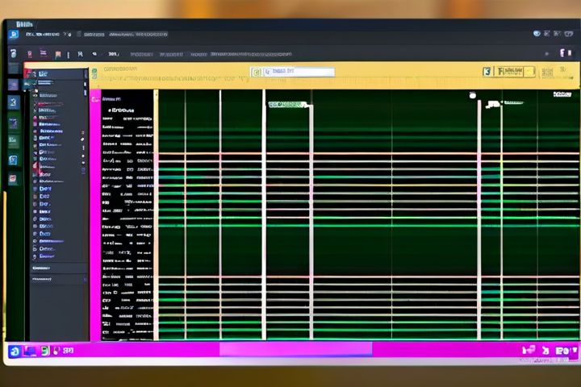Select the orange flag icon in the toolbar
This screenshot has height=387, width=581.
pos(57,54)
